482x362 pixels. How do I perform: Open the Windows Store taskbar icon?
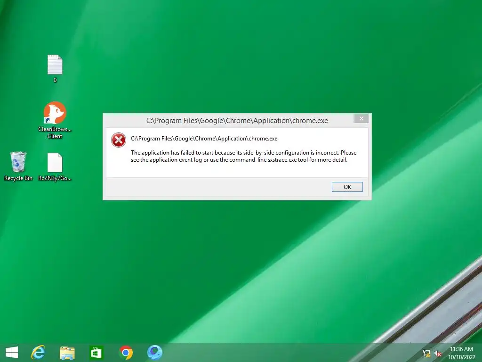coord(96,353)
